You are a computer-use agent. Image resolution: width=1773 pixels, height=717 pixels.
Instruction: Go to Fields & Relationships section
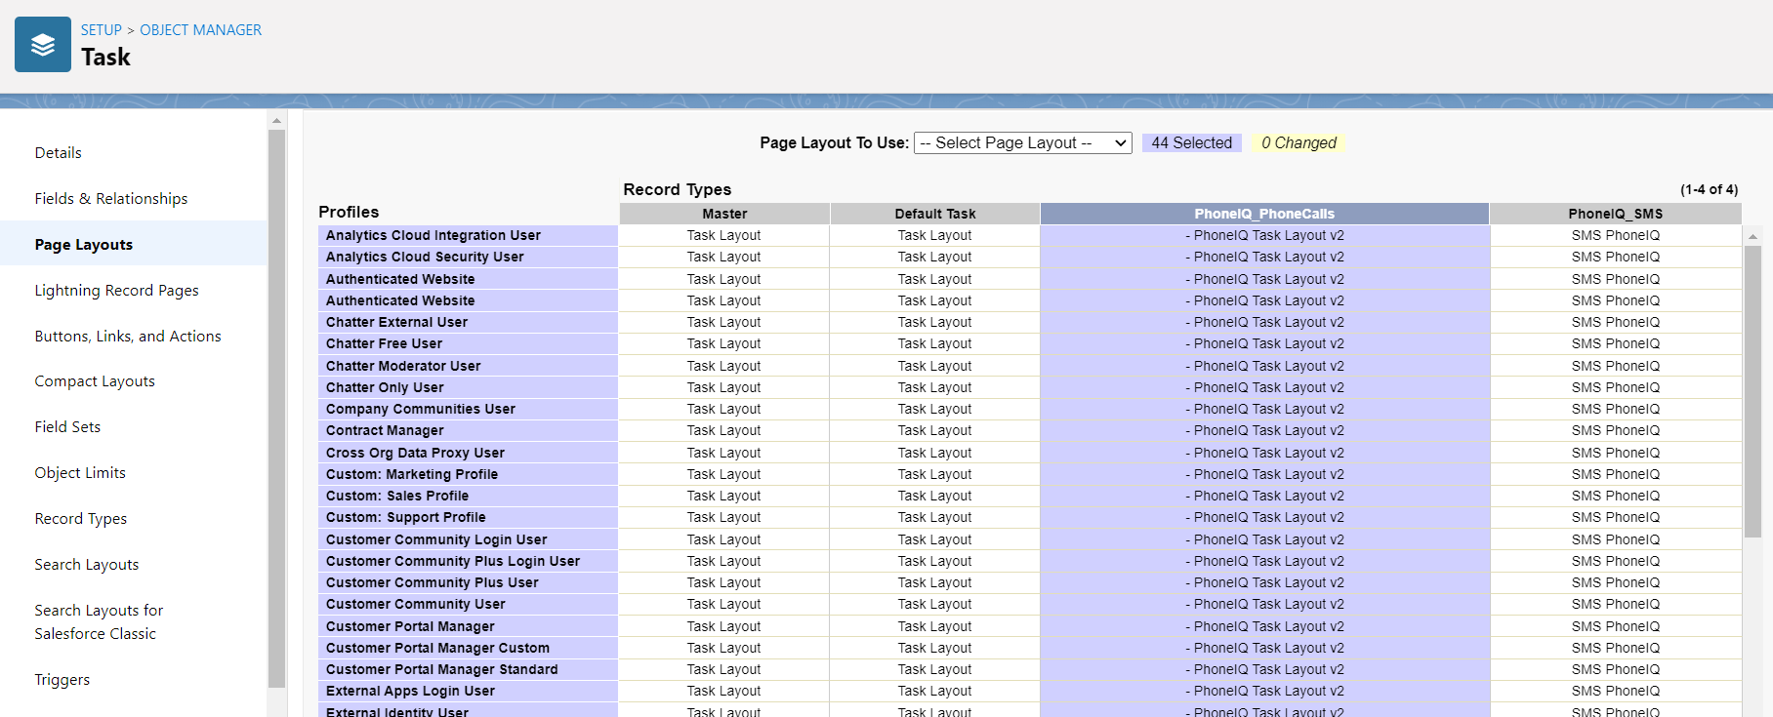111,199
